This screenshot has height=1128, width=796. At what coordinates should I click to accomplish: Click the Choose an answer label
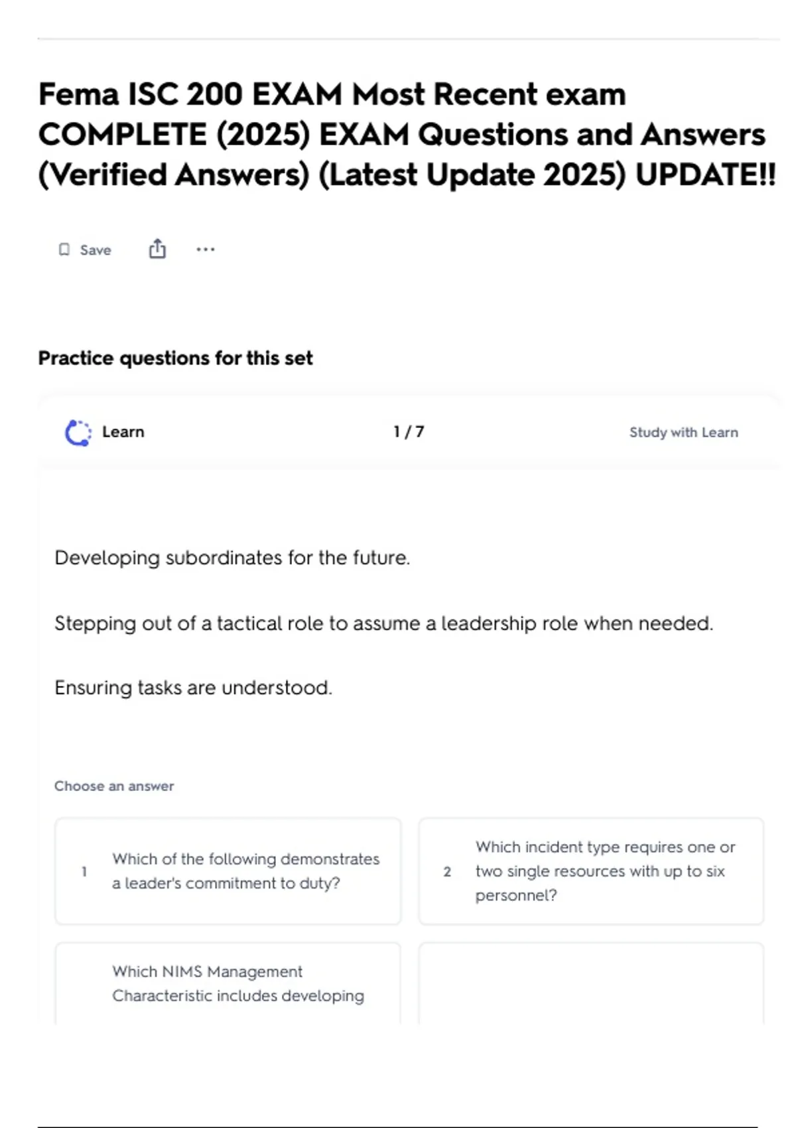114,786
